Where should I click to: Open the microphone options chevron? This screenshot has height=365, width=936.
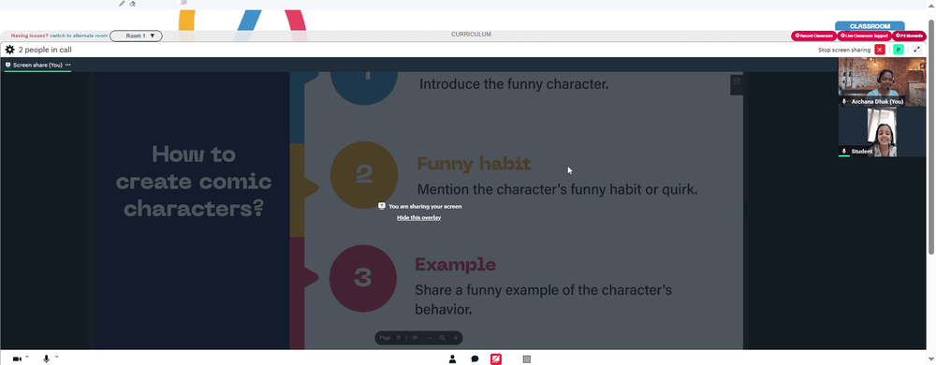click(x=57, y=357)
